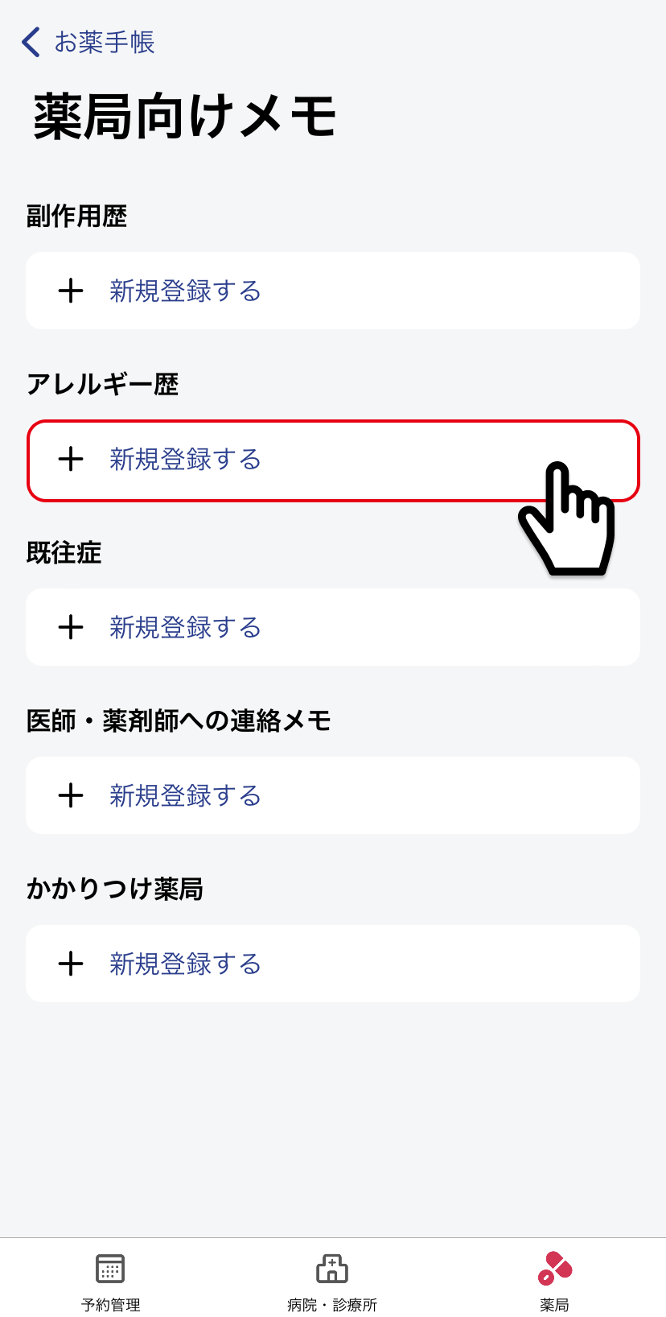The height and width of the screenshot is (1317, 666).
Task: Add a 医師・薬剤師への連絡メモ note
Action: click(186, 795)
